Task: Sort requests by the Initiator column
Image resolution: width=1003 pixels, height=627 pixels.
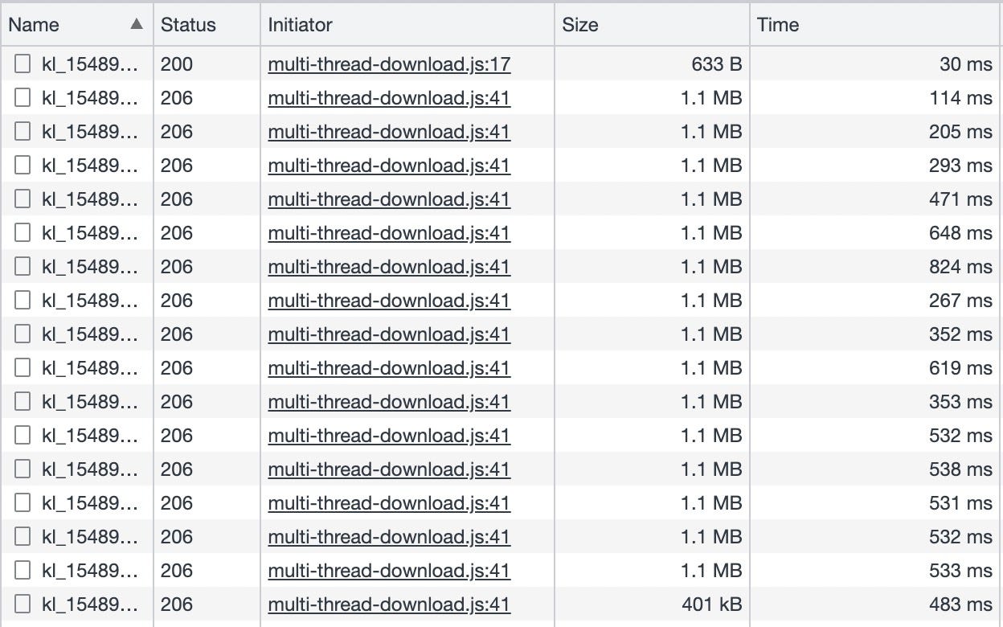Action: point(300,25)
